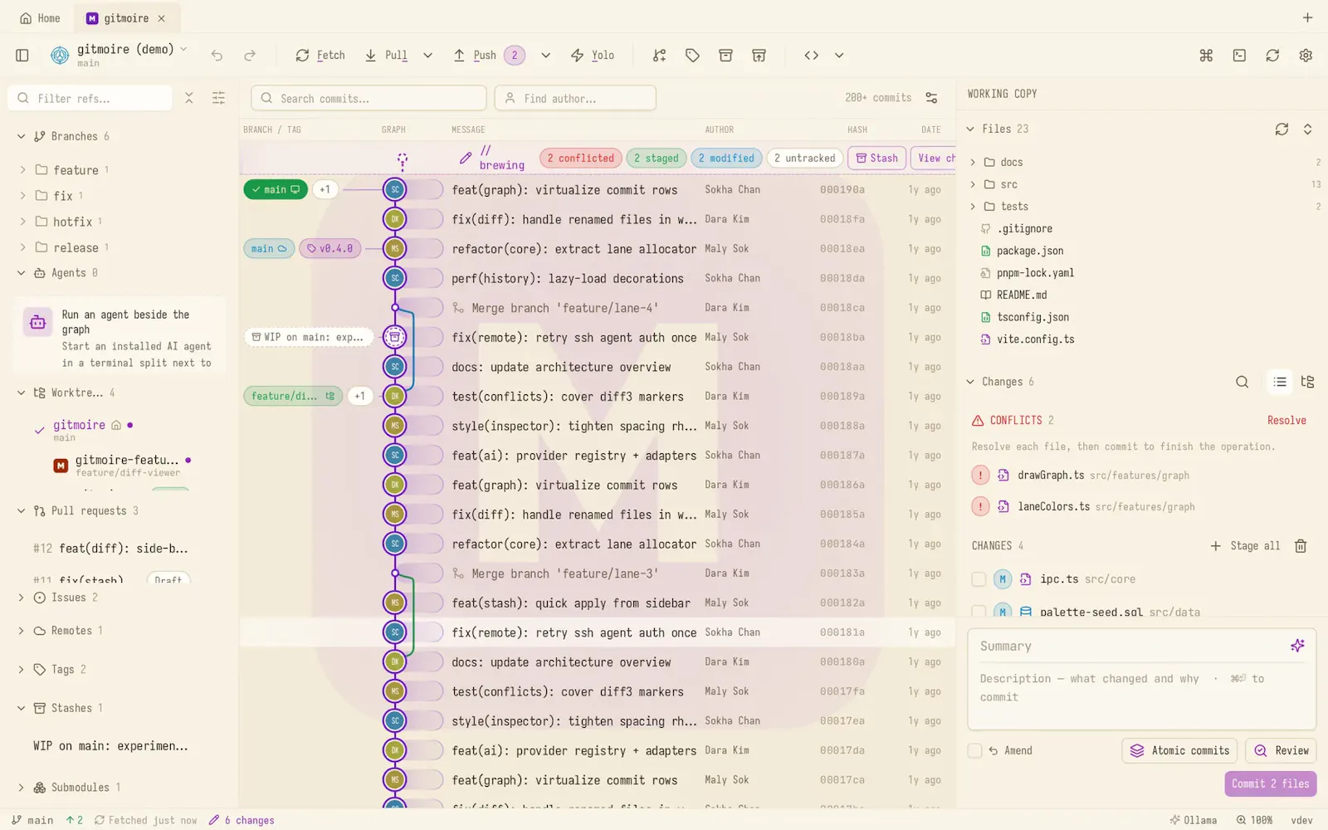Click the refresh icon in top toolbar
Viewport: 1328px width, 830px height.
[x=1272, y=56]
